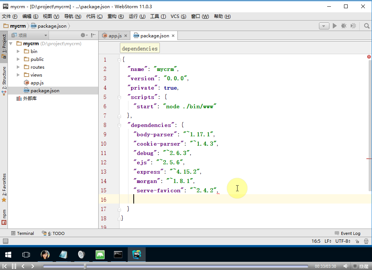The width and height of the screenshot is (372, 270).
Task: Open the UTF-8 encoding selector
Action: point(342,241)
